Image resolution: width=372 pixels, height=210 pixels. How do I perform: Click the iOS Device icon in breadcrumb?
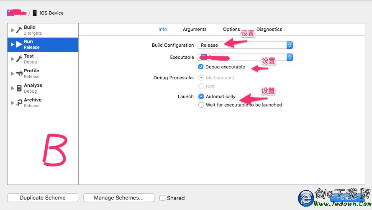(x=35, y=13)
